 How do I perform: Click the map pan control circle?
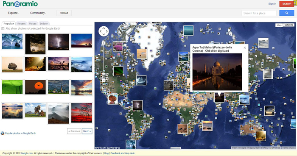coord(104,31)
